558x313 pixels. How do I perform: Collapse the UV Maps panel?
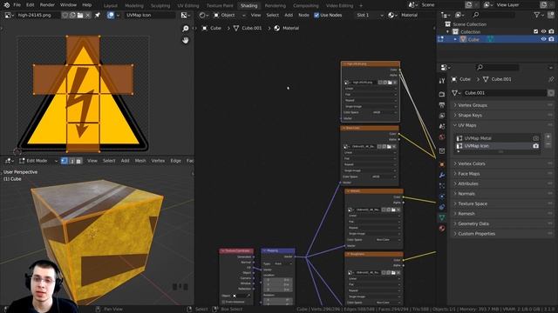[502, 125]
